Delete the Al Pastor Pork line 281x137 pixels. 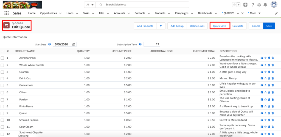pos(272,58)
